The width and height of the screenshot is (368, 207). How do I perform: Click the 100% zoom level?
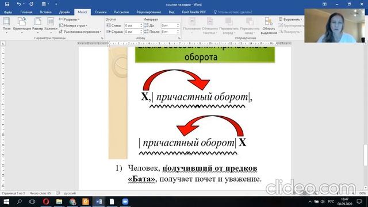pyautogui.click(x=362, y=193)
